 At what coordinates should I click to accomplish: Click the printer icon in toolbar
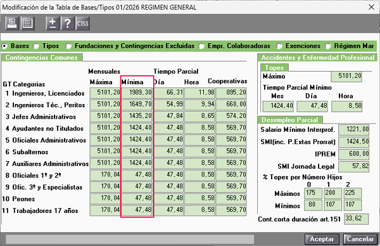12,23
